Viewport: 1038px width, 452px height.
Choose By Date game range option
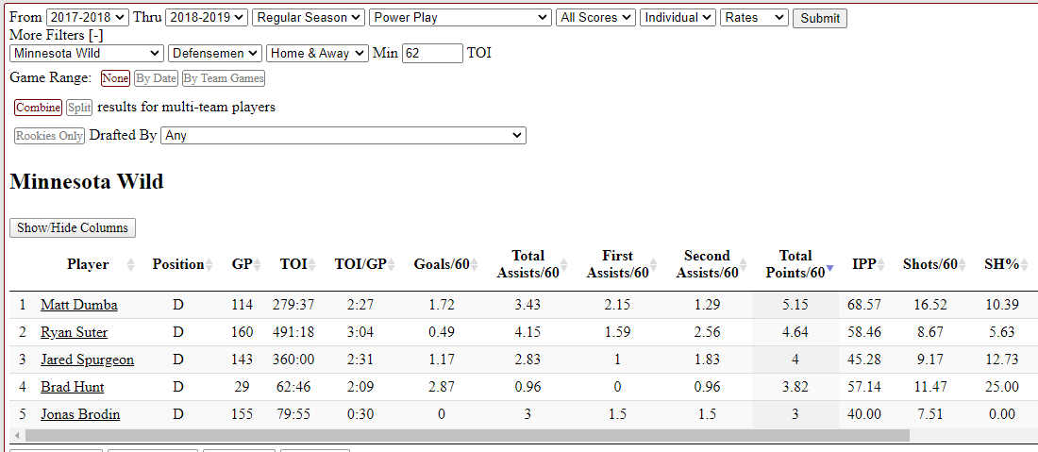tap(157, 78)
